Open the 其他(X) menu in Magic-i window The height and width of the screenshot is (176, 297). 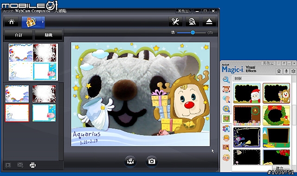268,63
